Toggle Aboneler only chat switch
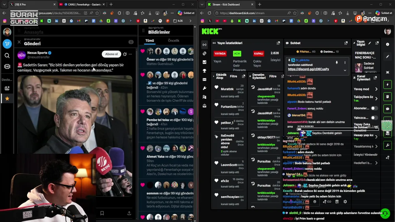This screenshot has height=222, width=395. coord(374,108)
